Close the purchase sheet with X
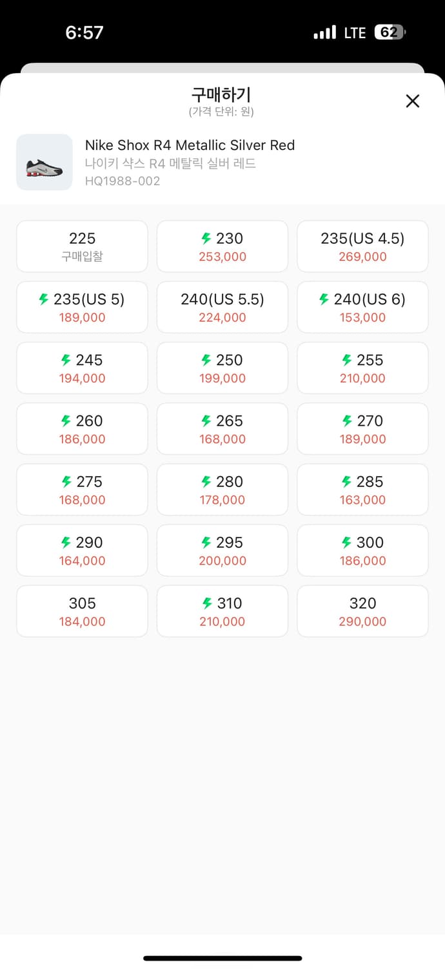The height and width of the screenshot is (969, 445). click(412, 101)
